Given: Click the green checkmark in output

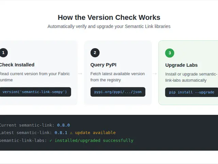Looking at the screenshot, I should [51, 140].
